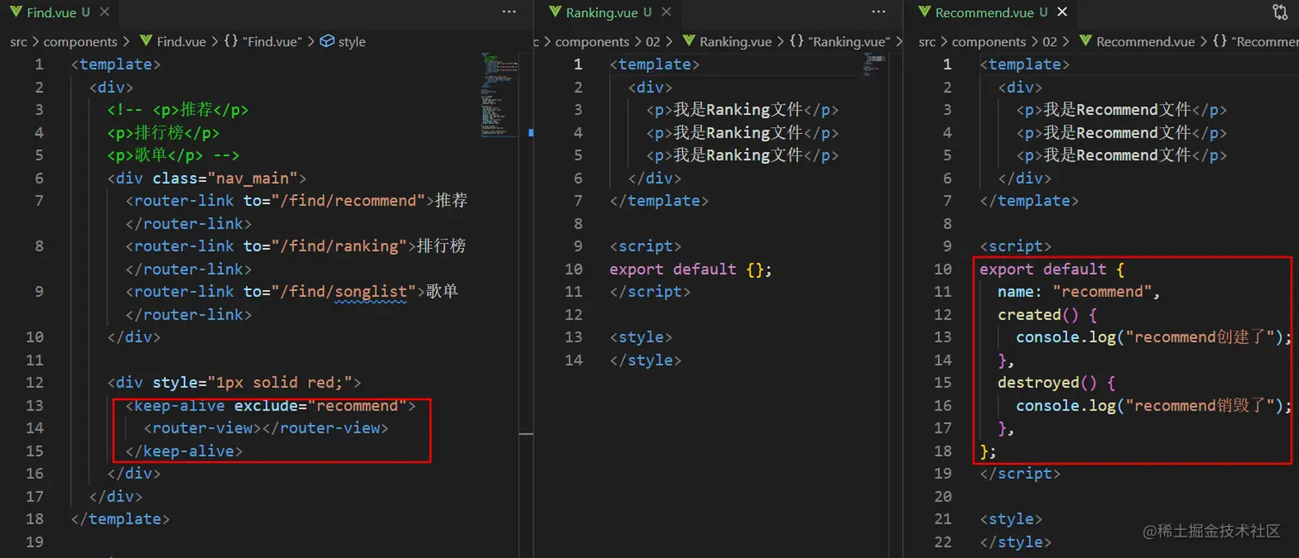
Task: Click first 我是Recommend文件 paragraph line
Action: (1121, 109)
